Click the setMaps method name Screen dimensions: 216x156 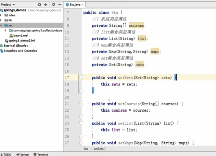(x=126, y=143)
